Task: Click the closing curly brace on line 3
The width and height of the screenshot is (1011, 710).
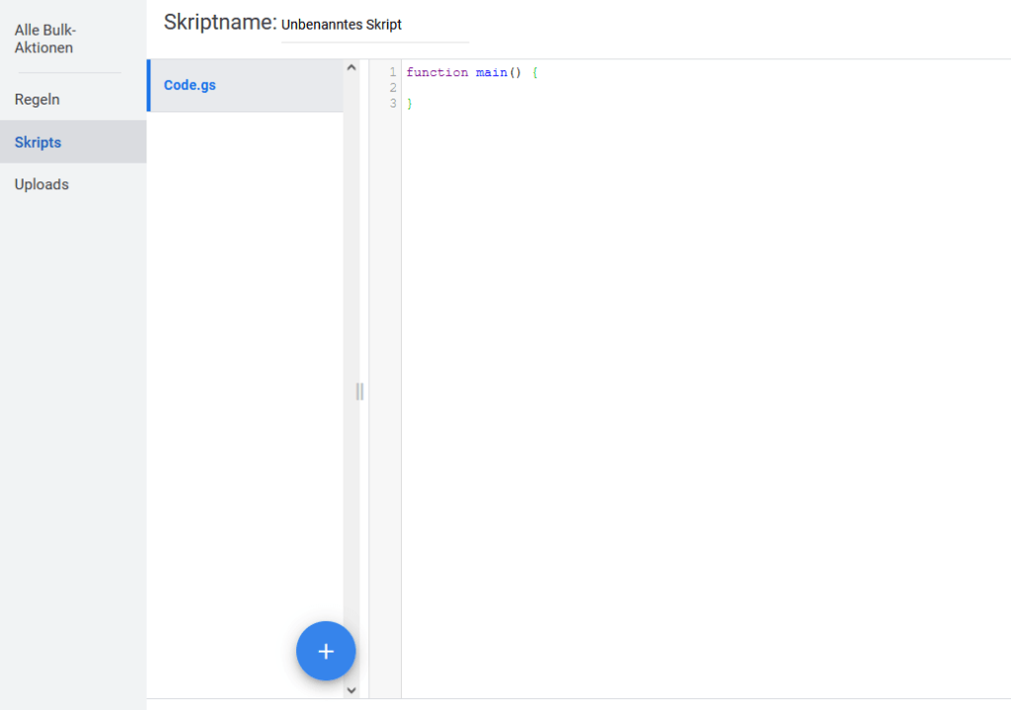Action: [409, 104]
